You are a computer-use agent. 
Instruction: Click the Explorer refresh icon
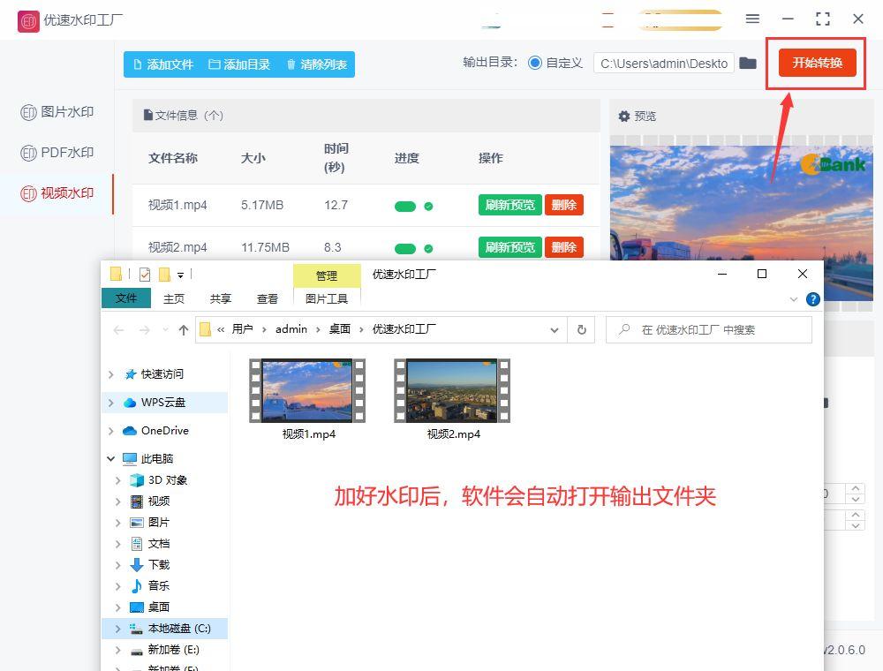click(582, 330)
